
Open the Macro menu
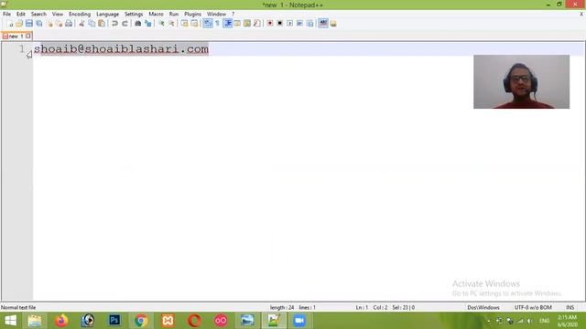pos(156,14)
